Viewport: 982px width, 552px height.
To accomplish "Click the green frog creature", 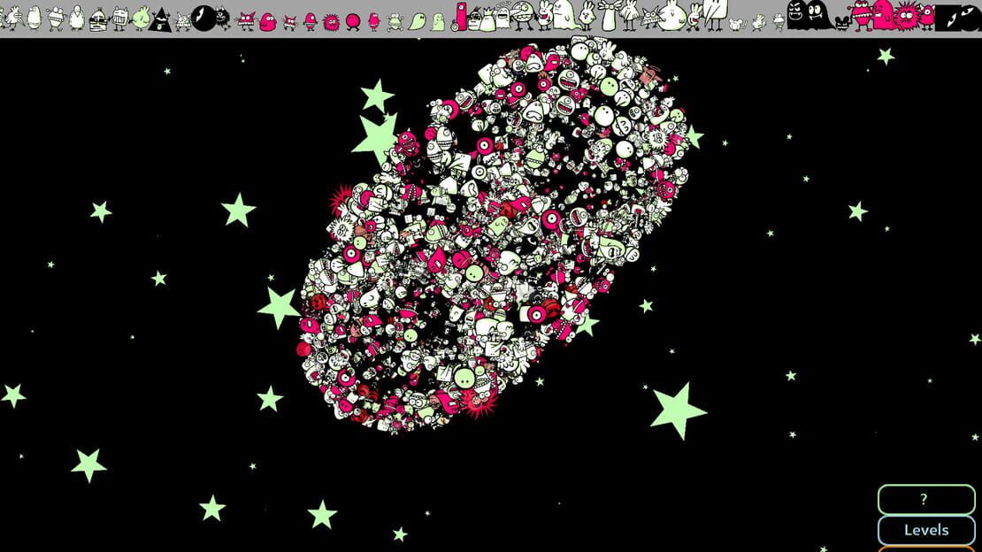I will pos(395,23).
